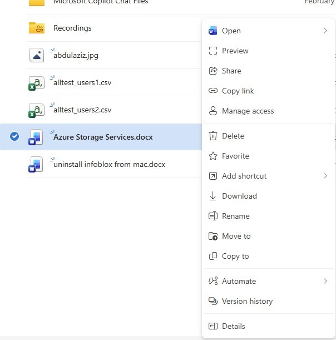Click the Preview frame icon
The image size is (336, 340).
pos(213,51)
